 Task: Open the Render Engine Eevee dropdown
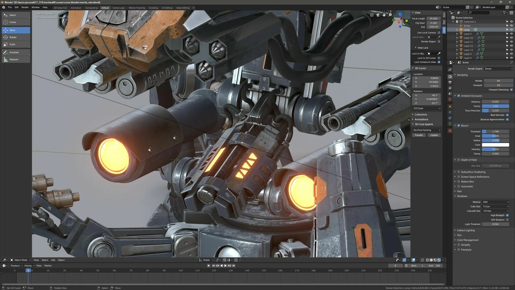tap(499, 69)
